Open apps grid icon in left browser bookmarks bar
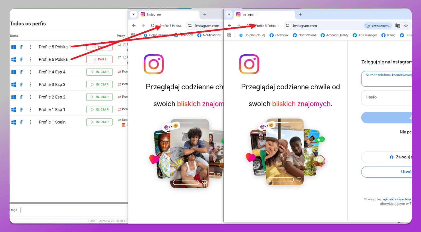Viewport: 421px width, 232px height. tap(133, 35)
